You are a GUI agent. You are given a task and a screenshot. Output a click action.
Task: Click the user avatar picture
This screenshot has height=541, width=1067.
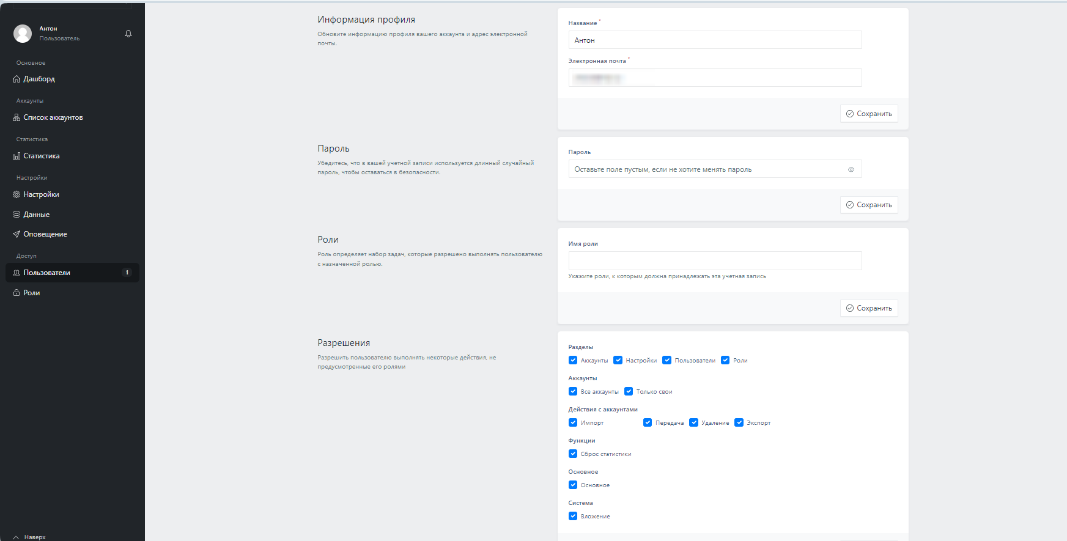(x=23, y=34)
